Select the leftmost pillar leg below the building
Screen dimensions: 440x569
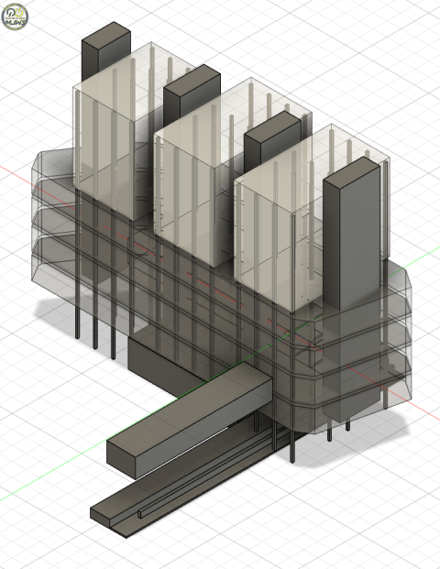coord(77,316)
